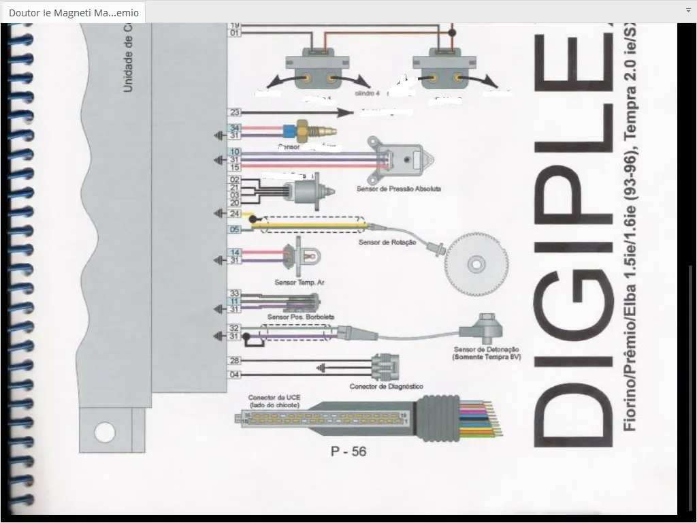Click pin number 14
Screen dimensions: 697x523
tap(235, 253)
